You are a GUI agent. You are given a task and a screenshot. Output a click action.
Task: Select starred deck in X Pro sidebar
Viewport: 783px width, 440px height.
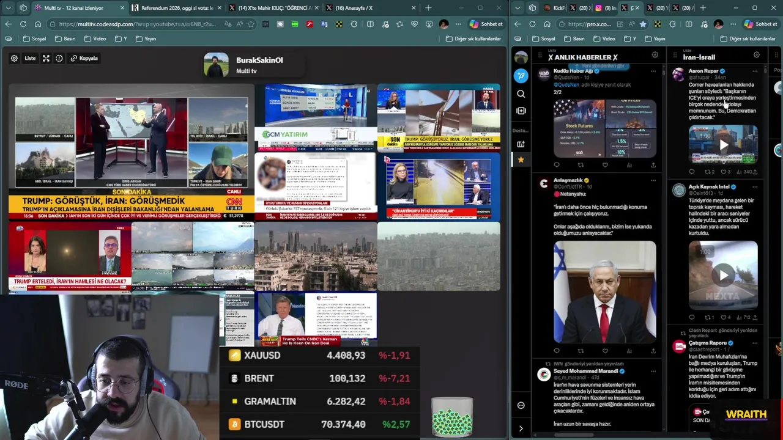pyautogui.click(x=521, y=159)
